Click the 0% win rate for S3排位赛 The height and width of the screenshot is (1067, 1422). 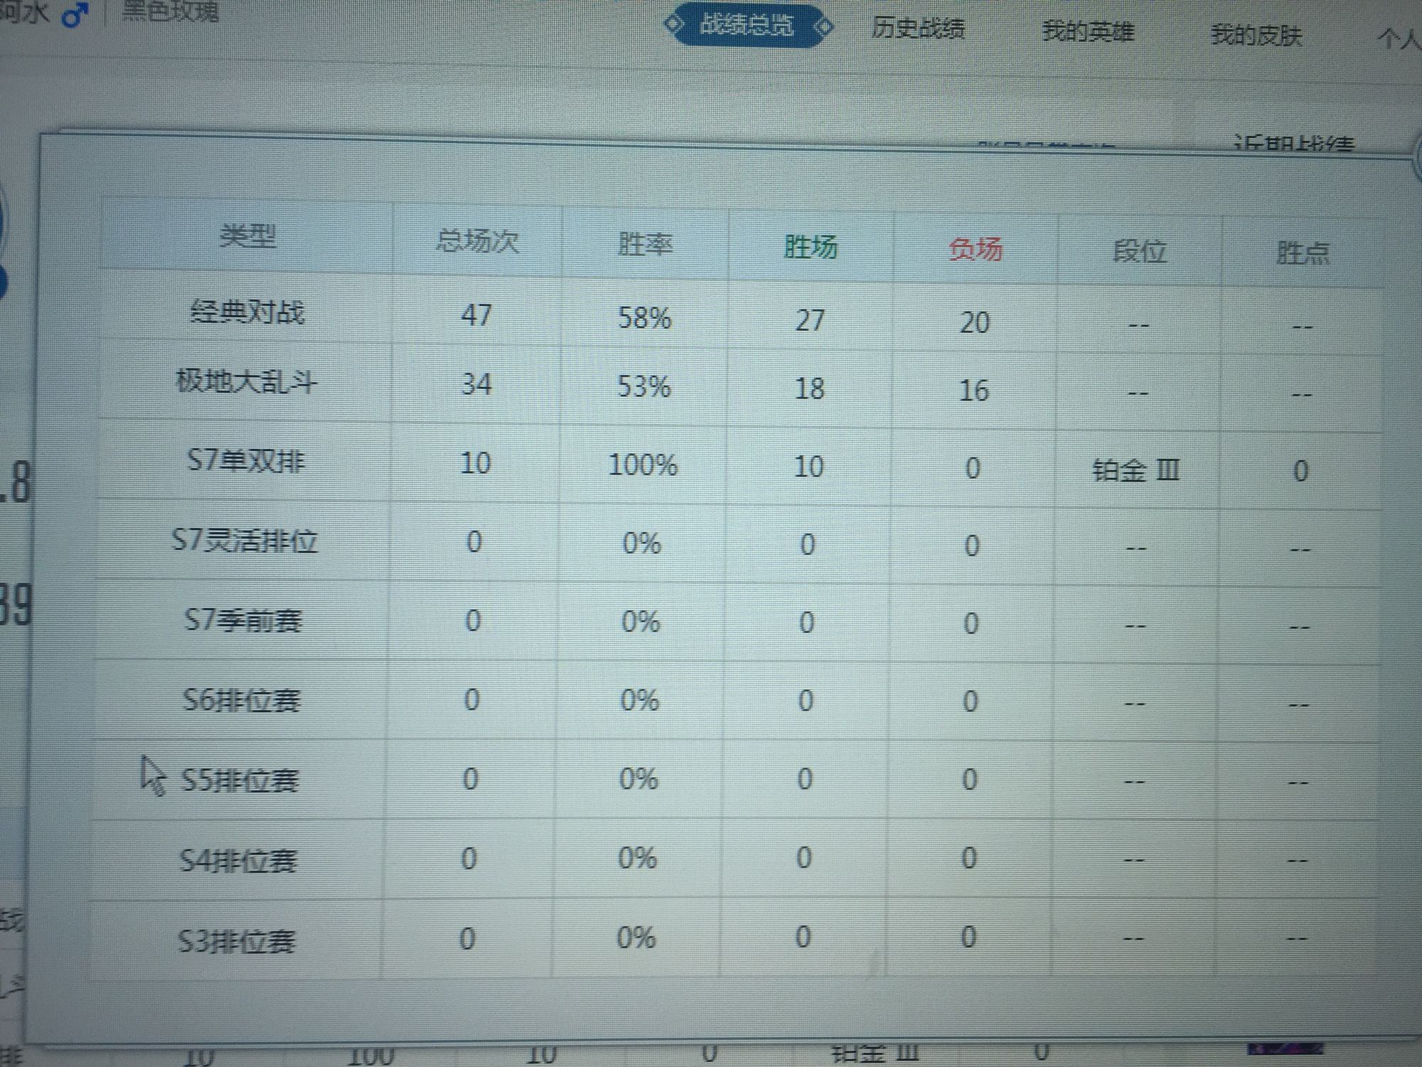[636, 938]
